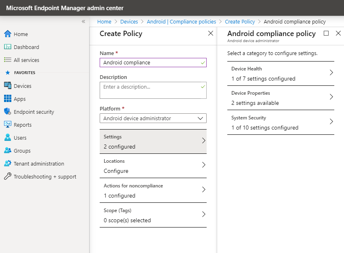344x253 pixels.
Task: Click the Tenant administration gear icon
Action: click(8, 163)
